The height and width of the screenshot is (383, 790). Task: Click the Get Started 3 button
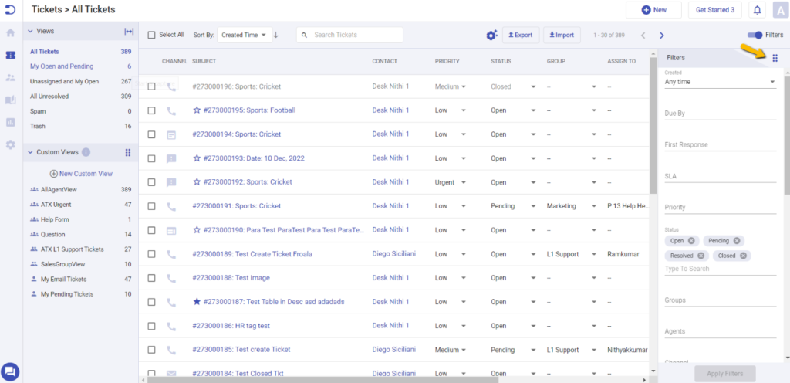click(714, 10)
